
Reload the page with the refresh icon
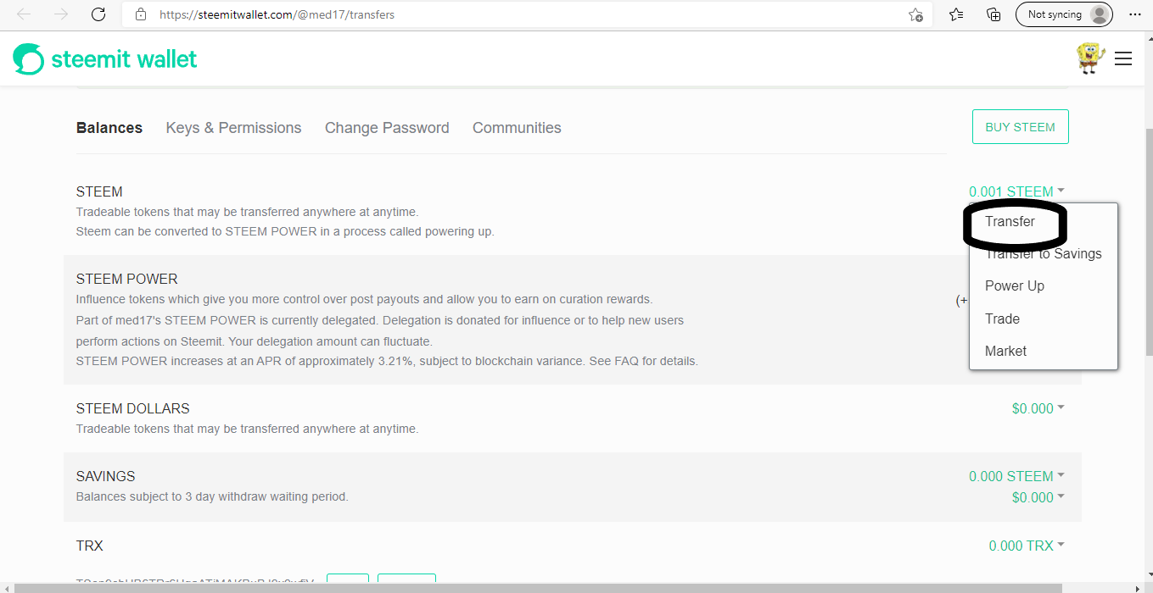point(98,14)
